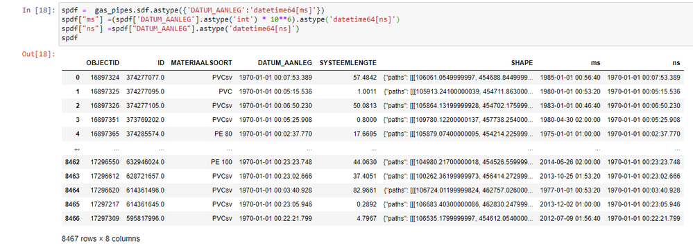
Task: Click ns value 1970-01-01 00:02:37.770
Action: point(644,134)
